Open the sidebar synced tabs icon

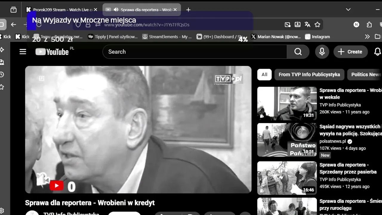coord(2,62)
